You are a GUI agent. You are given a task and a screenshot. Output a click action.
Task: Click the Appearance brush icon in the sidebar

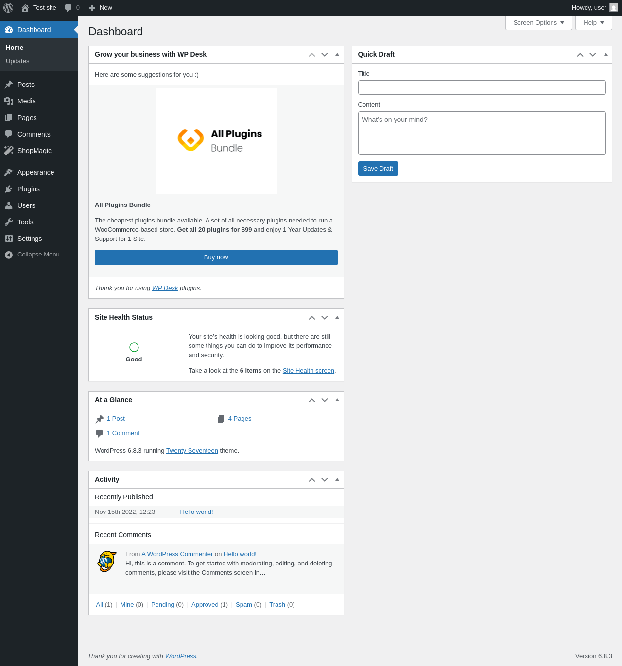pyautogui.click(x=9, y=172)
